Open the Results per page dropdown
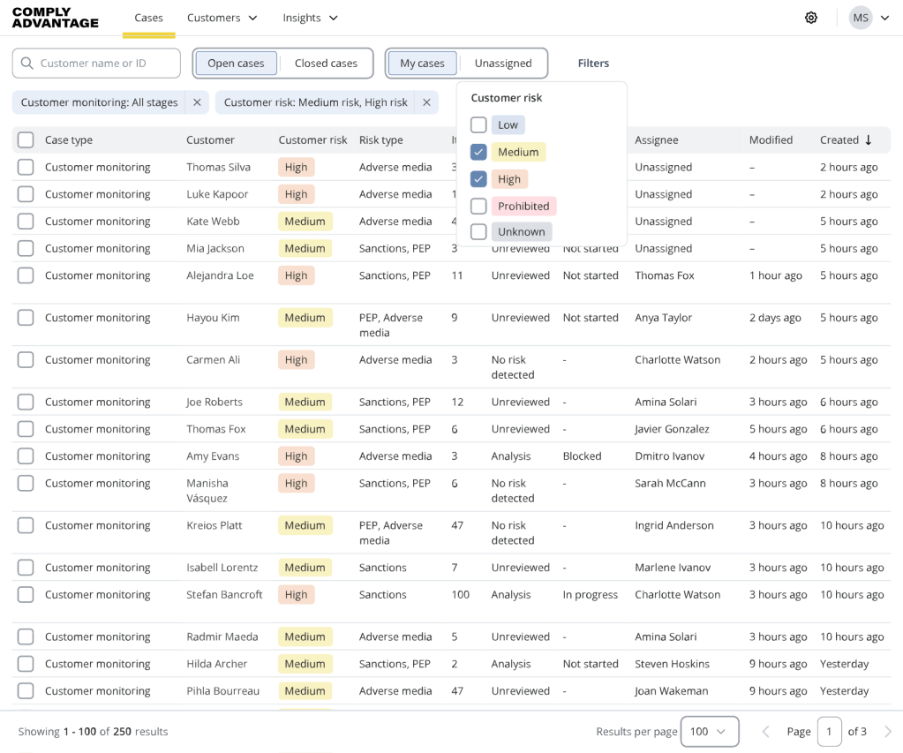The width and height of the screenshot is (903, 753). pyautogui.click(x=709, y=731)
